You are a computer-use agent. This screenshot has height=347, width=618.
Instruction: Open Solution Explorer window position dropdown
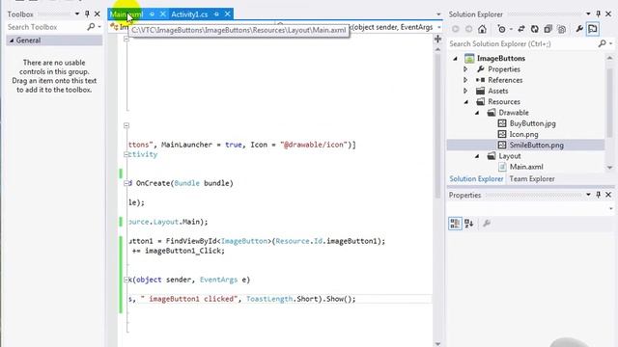coord(588,14)
